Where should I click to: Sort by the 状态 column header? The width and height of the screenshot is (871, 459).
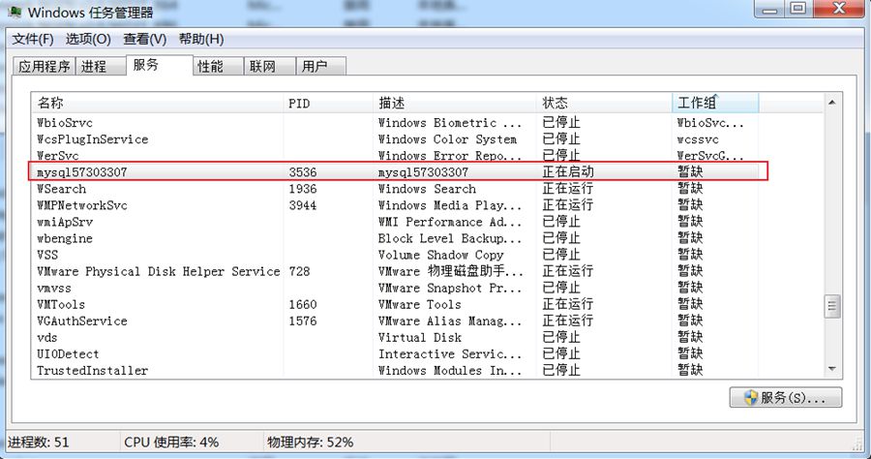pyautogui.click(x=602, y=103)
